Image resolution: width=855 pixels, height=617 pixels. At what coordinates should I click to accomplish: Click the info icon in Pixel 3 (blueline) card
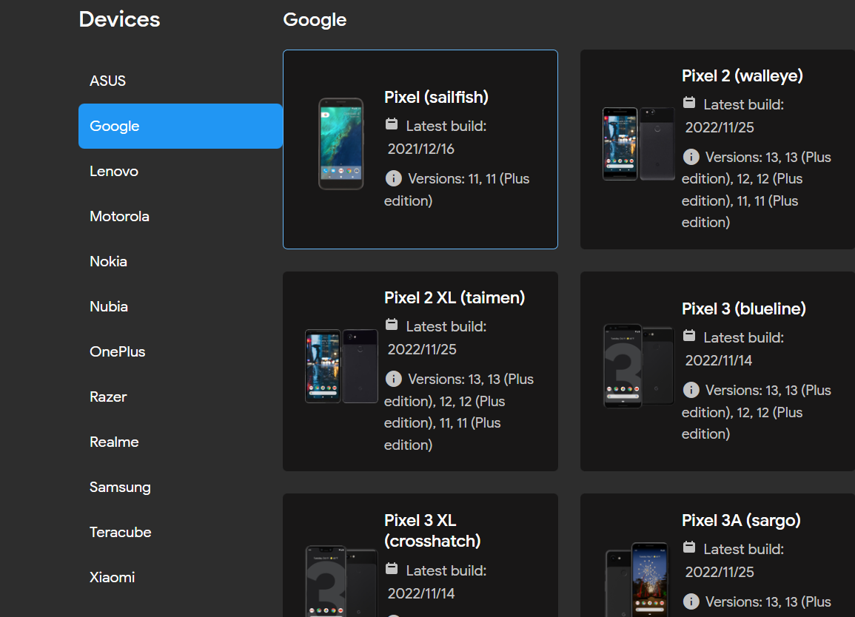[691, 390]
